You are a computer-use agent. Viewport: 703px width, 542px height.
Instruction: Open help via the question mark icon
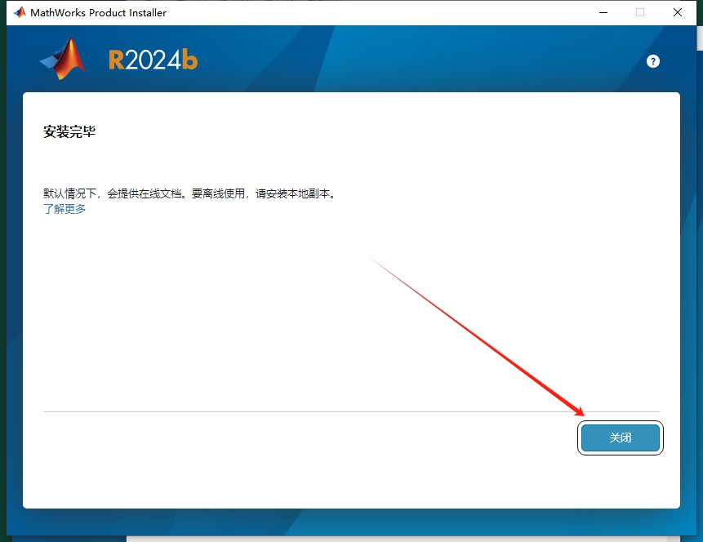click(652, 60)
